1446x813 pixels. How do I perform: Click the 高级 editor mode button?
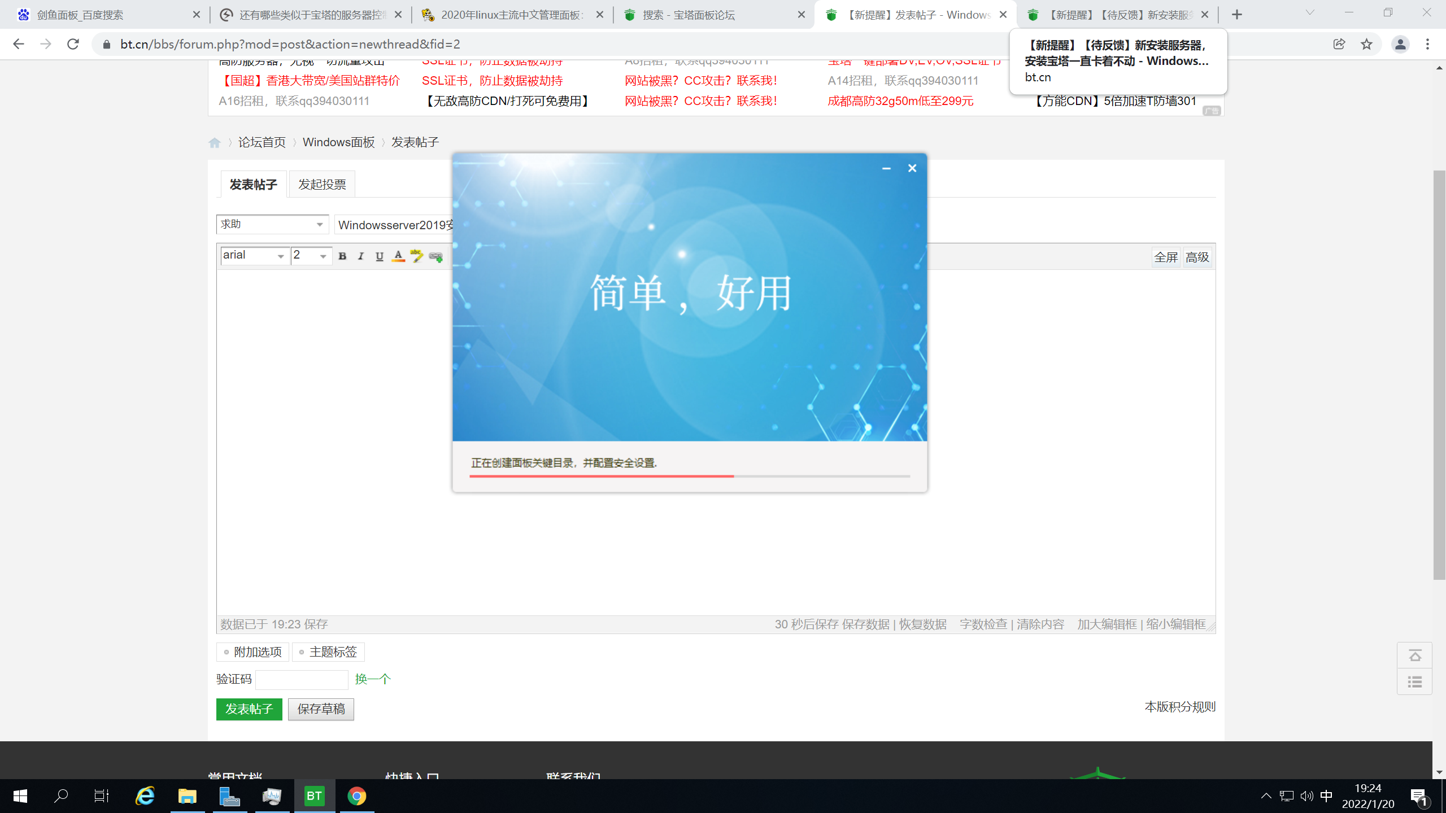1197,257
